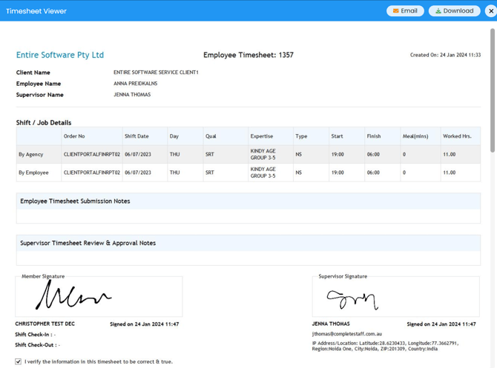This screenshot has height=368, width=497.
Task: Click the Download button
Action: click(x=454, y=11)
